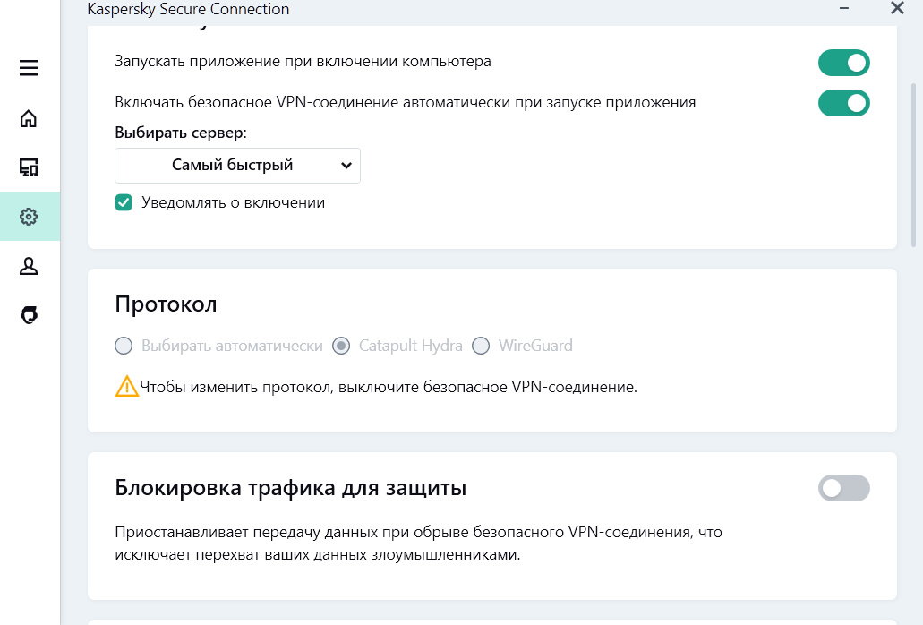Click the 'Запускать приложение при включении компьютера' label

click(x=303, y=61)
